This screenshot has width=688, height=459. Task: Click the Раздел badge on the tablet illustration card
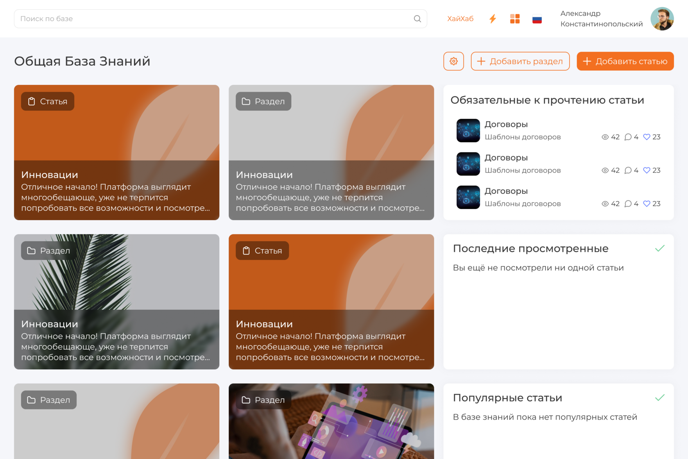263,400
